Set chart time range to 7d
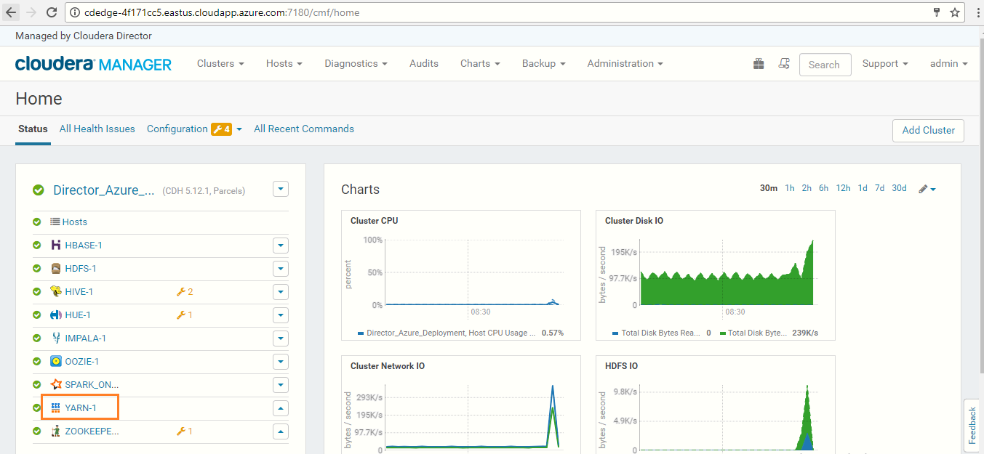 click(x=879, y=188)
